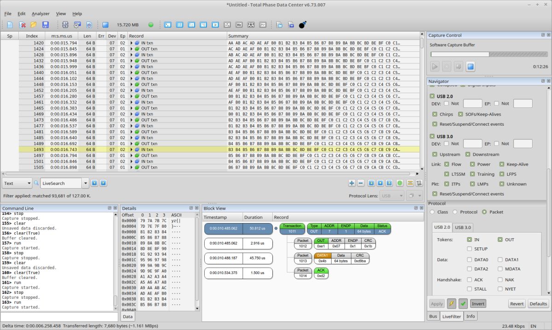Stop capture in the Capture Control panel
Screen dimensions: 552x330
click(470, 67)
